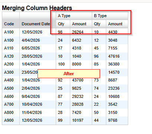This screenshot has width=152, height=134.
Task: Click the date cell 2/04/2026
Action: [x=38, y=88]
